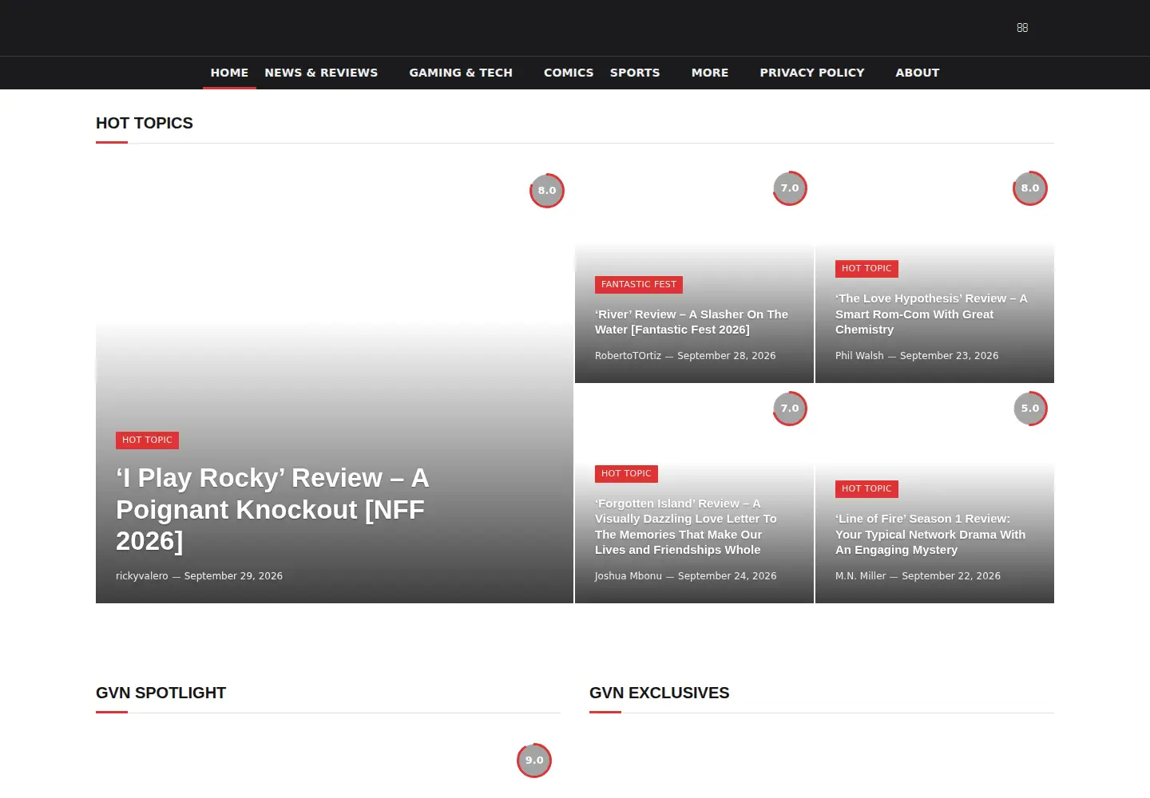The image size is (1150, 798).
Task: Click the small icon in the top header
Action: [1022, 28]
